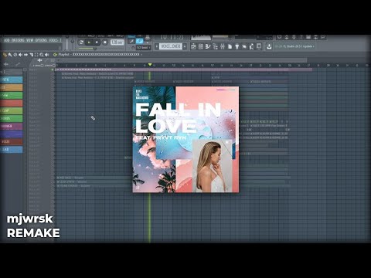Open the Mixer faders icon

point(223,46)
